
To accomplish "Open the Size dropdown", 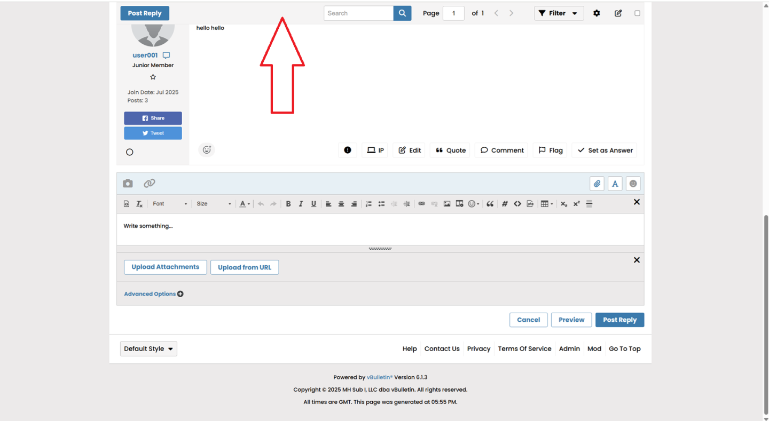I will [214, 204].
